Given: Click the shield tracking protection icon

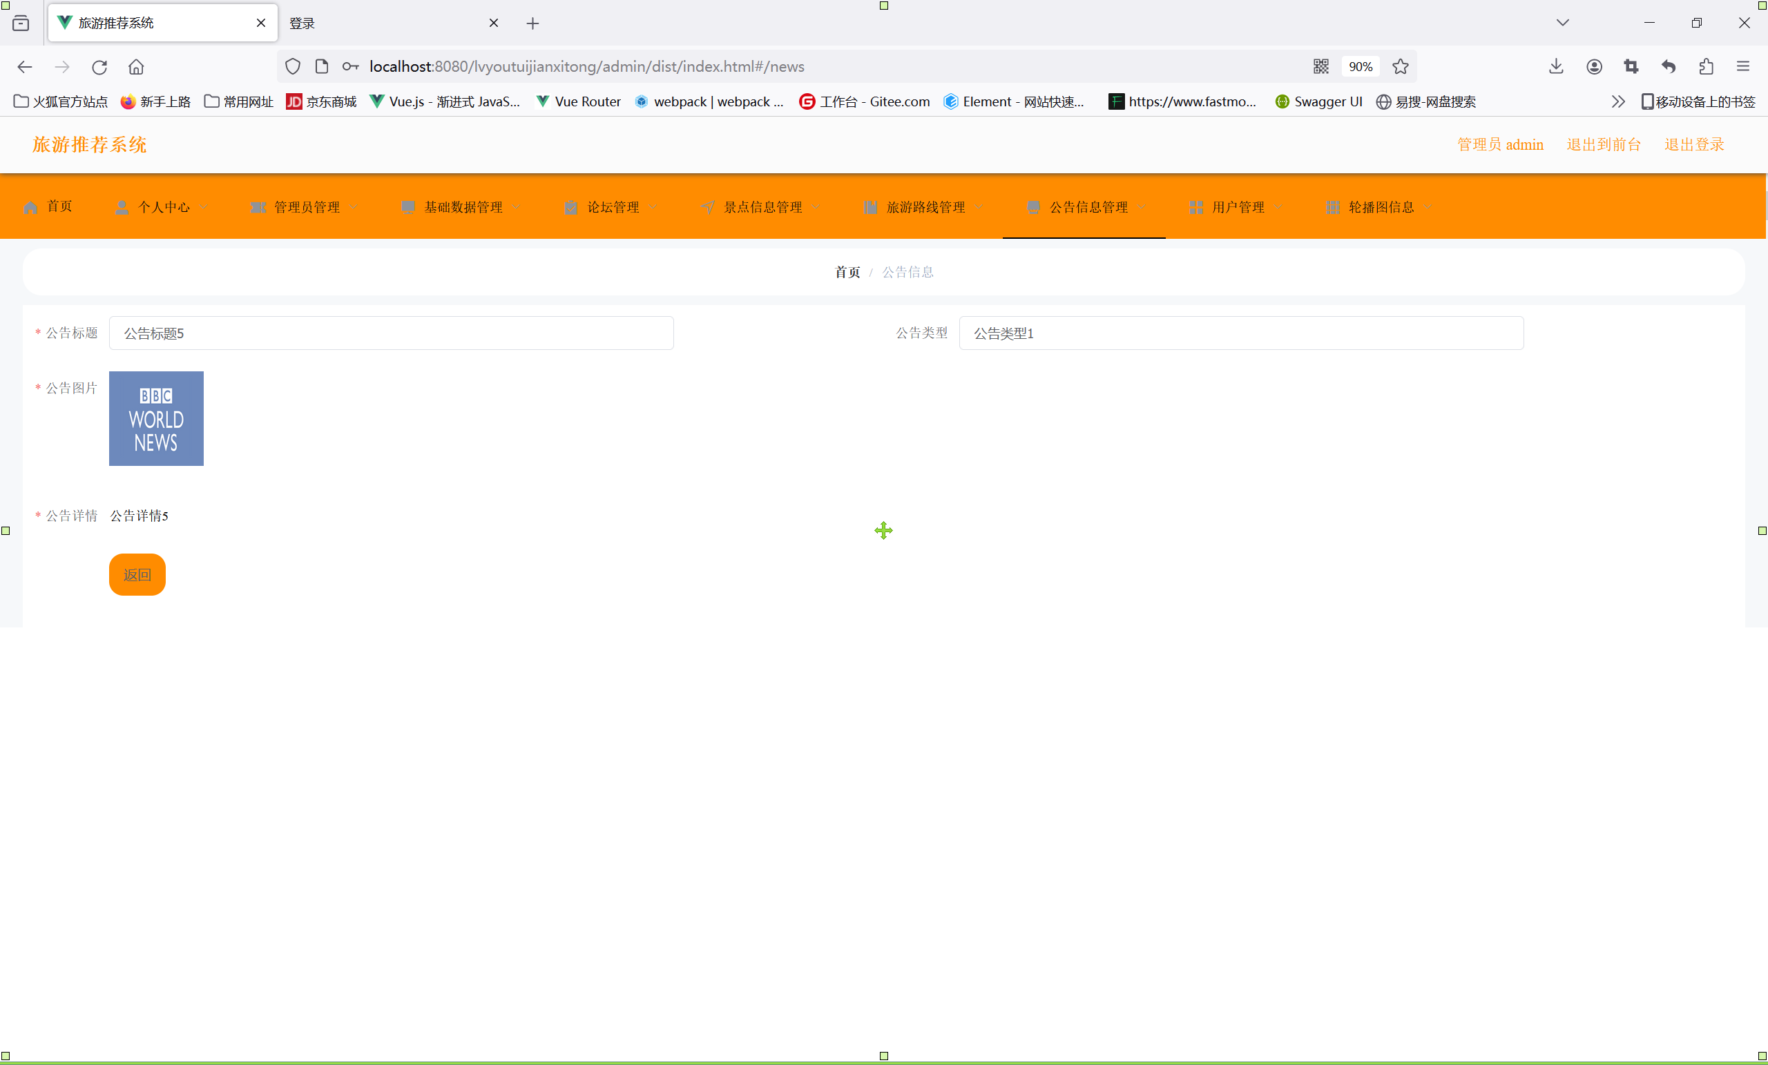Looking at the screenshot, I should [293, 67].
